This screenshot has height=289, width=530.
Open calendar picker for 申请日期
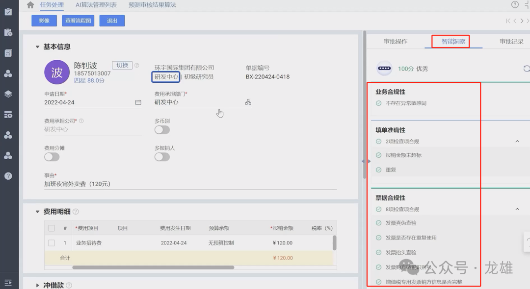(138, 102)
